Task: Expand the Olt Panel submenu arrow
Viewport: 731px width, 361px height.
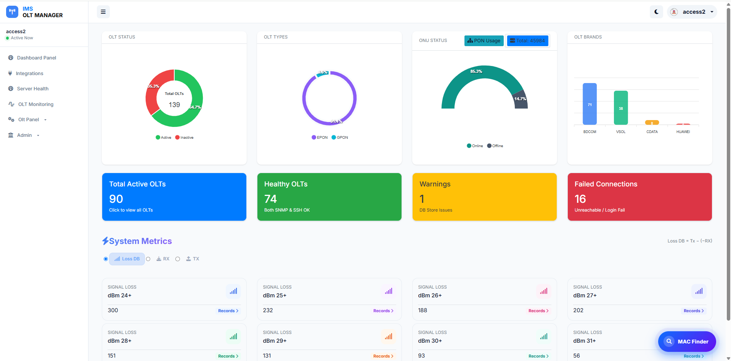Action: [45, 120]
